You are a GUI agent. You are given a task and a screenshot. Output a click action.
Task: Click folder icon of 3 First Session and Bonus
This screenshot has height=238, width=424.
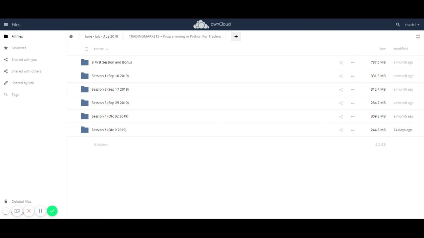pyautogui.click(x=85, y=62)
